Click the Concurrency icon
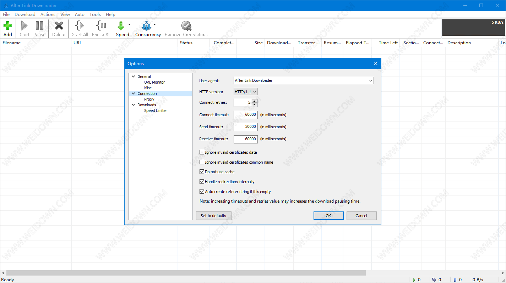Screen dimensions: 506x283 coord(146,26)
